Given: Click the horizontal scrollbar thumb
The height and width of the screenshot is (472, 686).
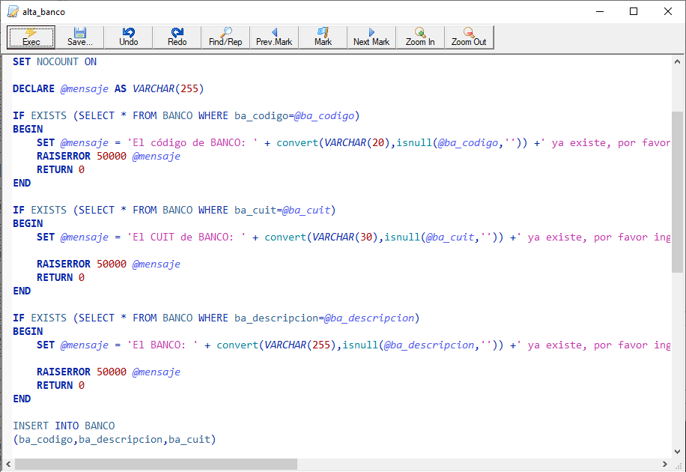Looking at the screenshot, I should tap(157, 464).
